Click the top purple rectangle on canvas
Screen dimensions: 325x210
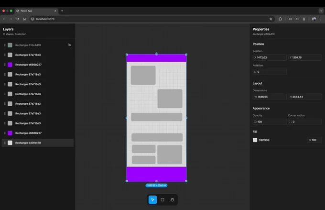[x=156, y=58]
